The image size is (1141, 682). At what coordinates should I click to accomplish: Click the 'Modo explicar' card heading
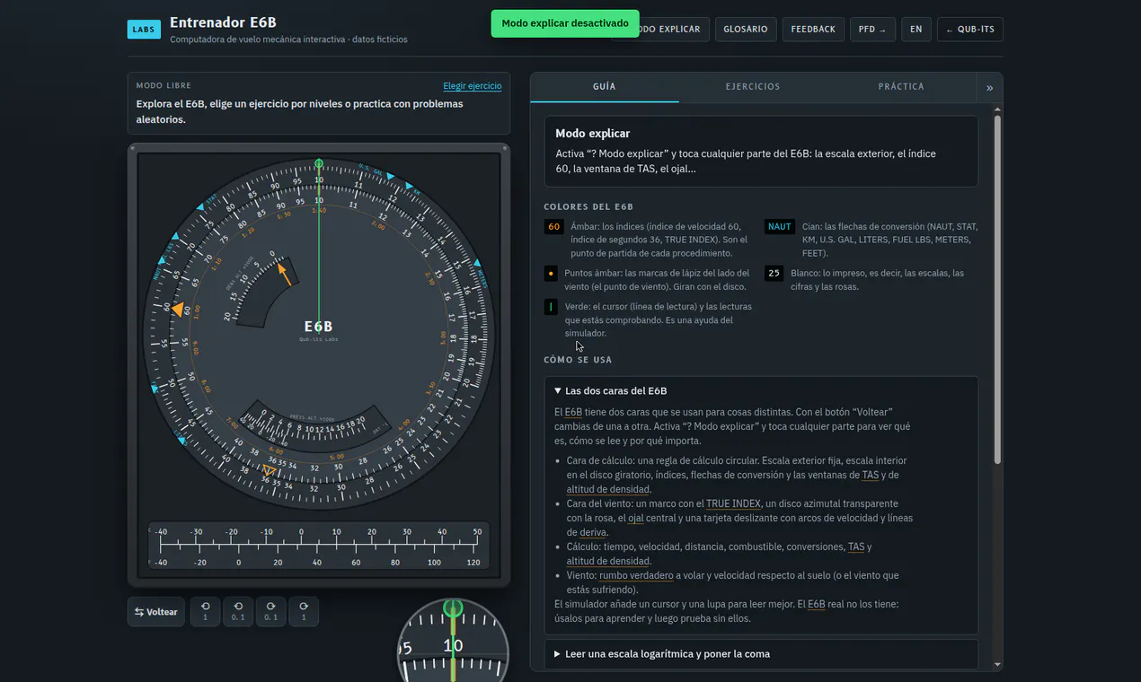(x=593, y=134)
